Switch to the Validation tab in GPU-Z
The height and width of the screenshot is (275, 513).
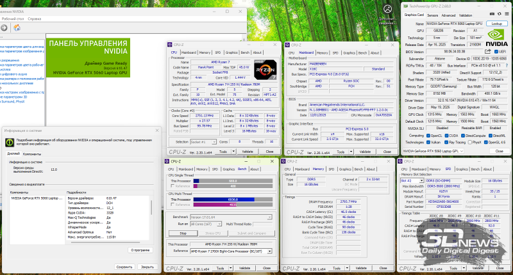(x=466, y=15)
